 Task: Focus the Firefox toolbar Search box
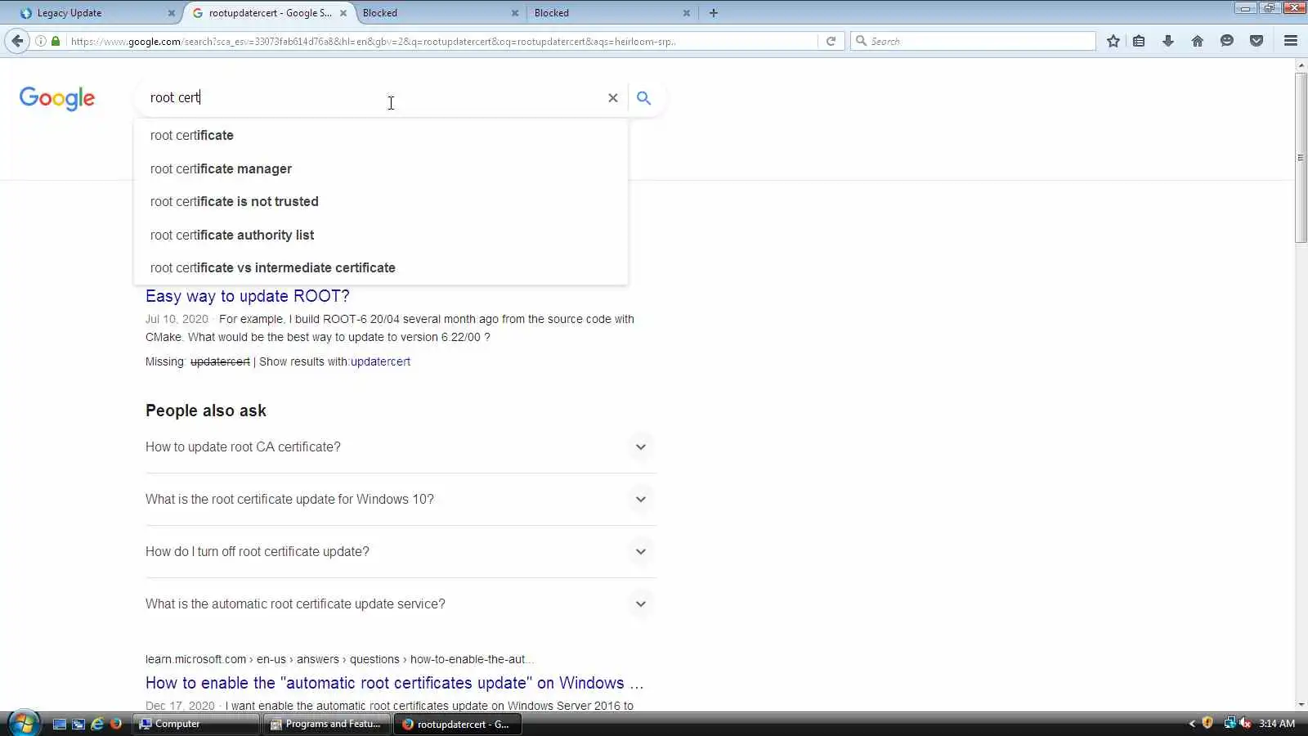973,41
